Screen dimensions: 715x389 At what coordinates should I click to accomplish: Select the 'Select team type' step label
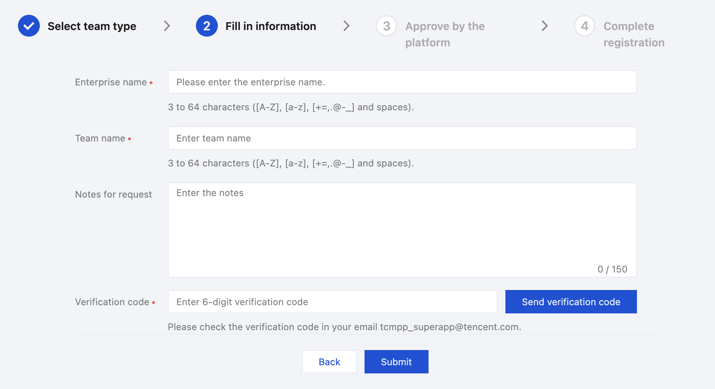click(92, 26)
